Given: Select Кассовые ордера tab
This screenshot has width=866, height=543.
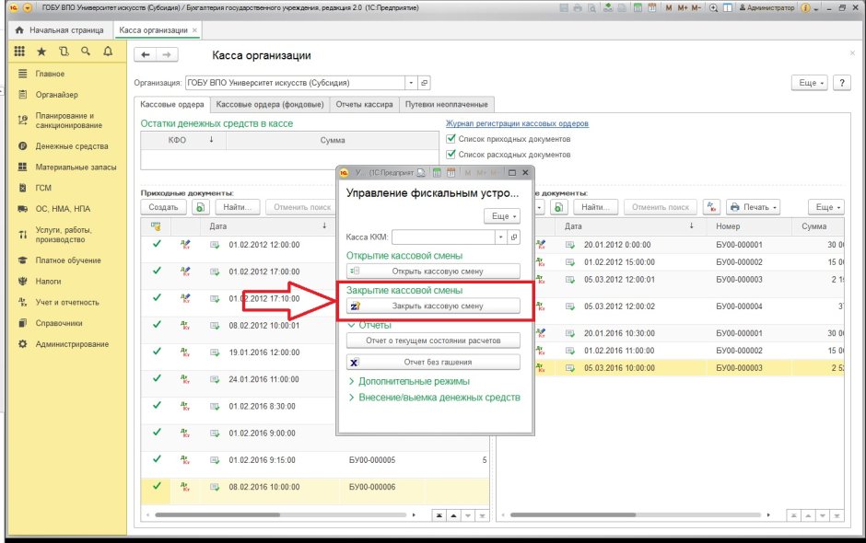Looking at the screenshot, I should (x=171, y=104).
